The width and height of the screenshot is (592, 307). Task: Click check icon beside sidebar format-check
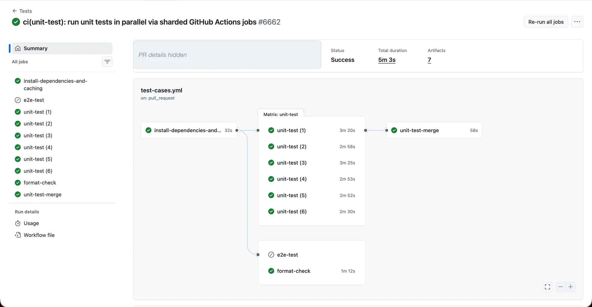tap(18, 183)
